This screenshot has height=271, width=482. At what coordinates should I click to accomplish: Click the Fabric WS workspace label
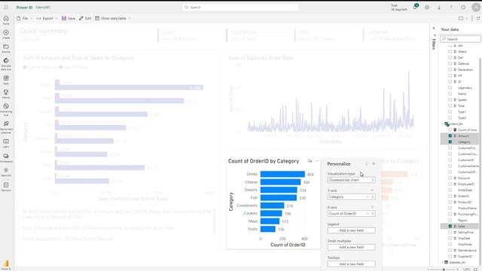point(43,7)
